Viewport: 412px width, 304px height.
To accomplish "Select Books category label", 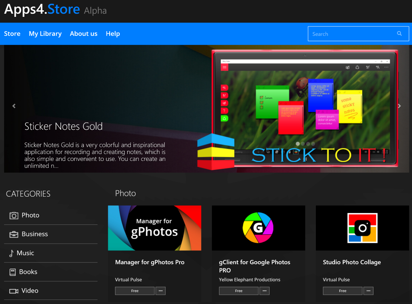I will [x=28, y=272].
